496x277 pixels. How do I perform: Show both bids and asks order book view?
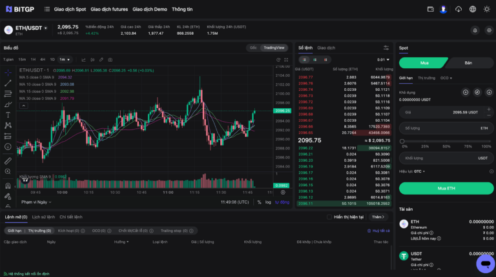(304, 60)
